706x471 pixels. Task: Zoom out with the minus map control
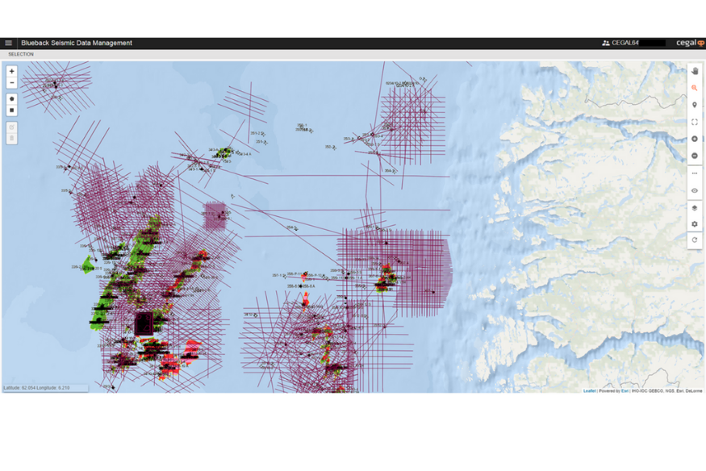click(12, 83)
